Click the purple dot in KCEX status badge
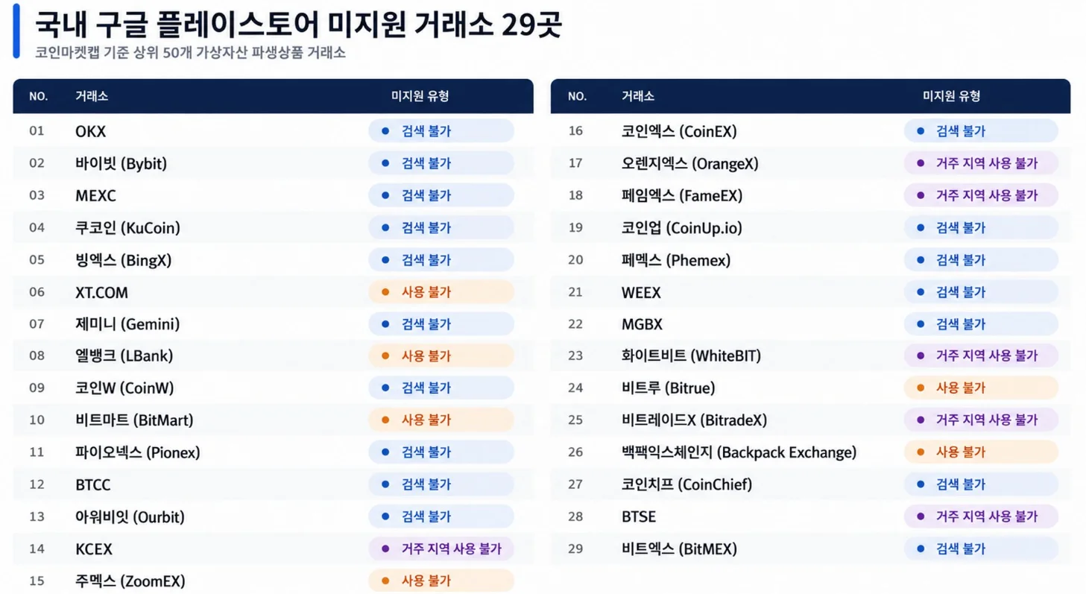Viewport: 1086px width, 594px height. coord(385,549)
